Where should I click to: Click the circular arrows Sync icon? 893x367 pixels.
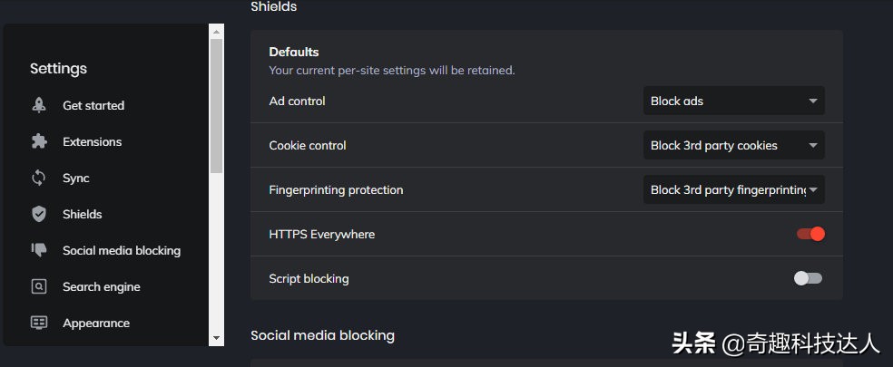click(x=39, y=178)
